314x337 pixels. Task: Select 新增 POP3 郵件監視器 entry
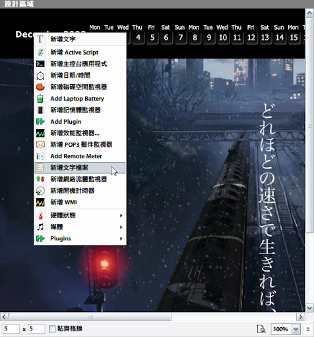click(80, 145)
